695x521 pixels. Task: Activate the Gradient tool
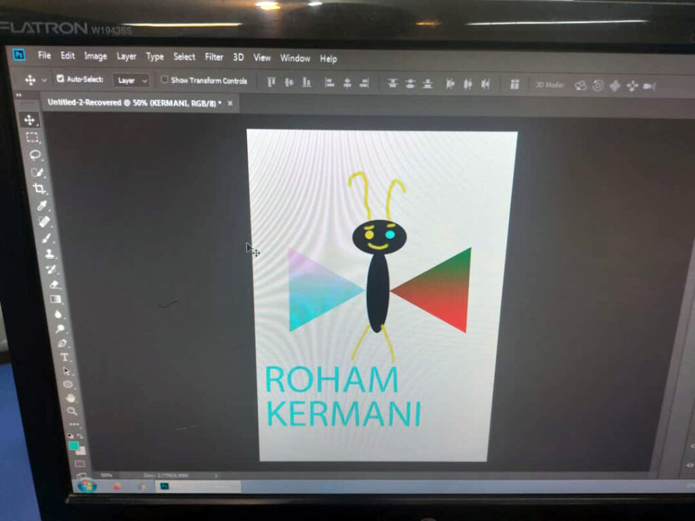coord(56,299)
